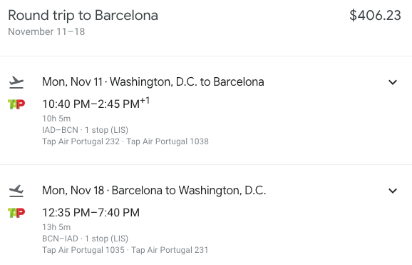The height and width of the screenshot is (265, 412).
Task: Click the return flight landing airplane icon
Action: pos(16,191)
